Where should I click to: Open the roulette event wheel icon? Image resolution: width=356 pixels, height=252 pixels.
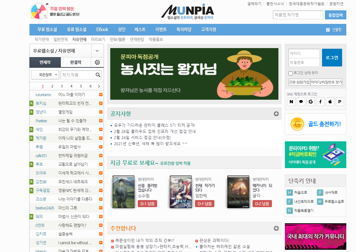[x=38, y=11]
